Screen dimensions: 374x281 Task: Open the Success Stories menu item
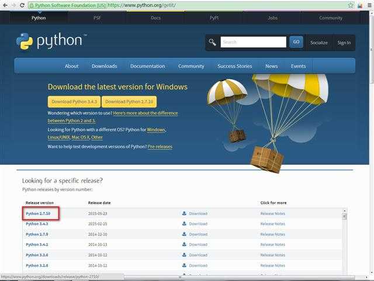(x=235, y=66)
